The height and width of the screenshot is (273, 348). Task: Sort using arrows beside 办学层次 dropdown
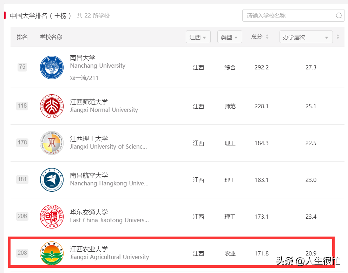click(x=338, y=37)
